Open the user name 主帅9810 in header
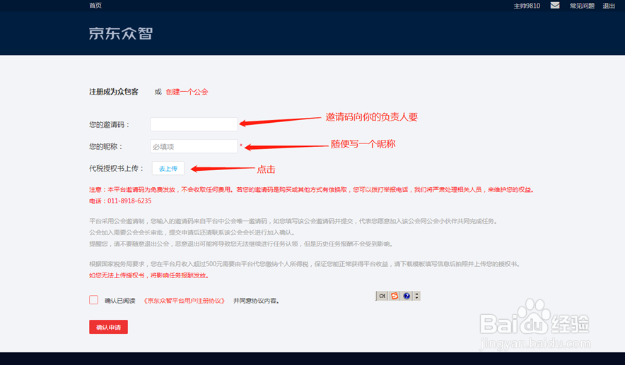Image resolution: width=625 pixels, height=365 pixels. pyautogui.click(x=527, y=6)
